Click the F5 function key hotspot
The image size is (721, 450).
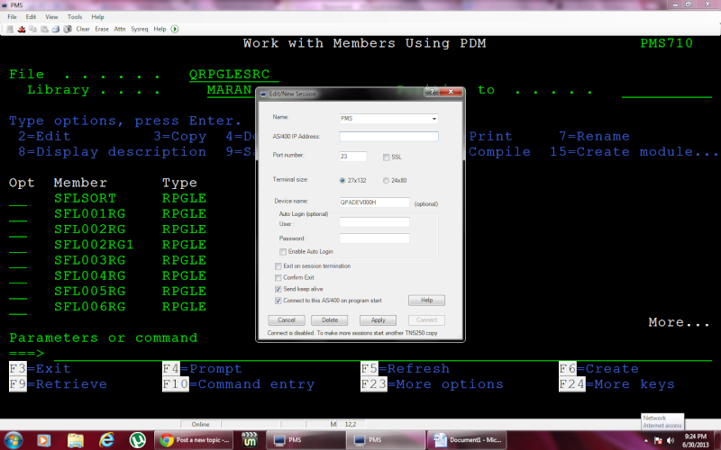pos(370,369)
